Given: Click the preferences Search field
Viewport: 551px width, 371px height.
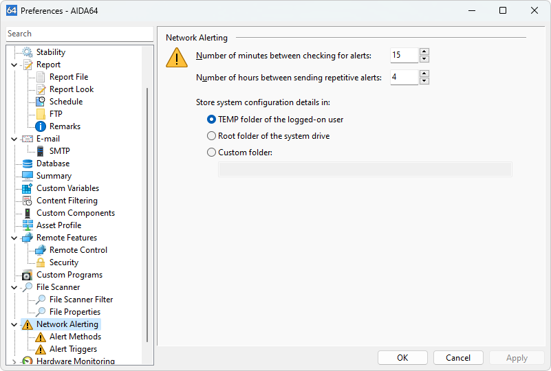Looking at the screenshot, I should [x=79, y=34].
